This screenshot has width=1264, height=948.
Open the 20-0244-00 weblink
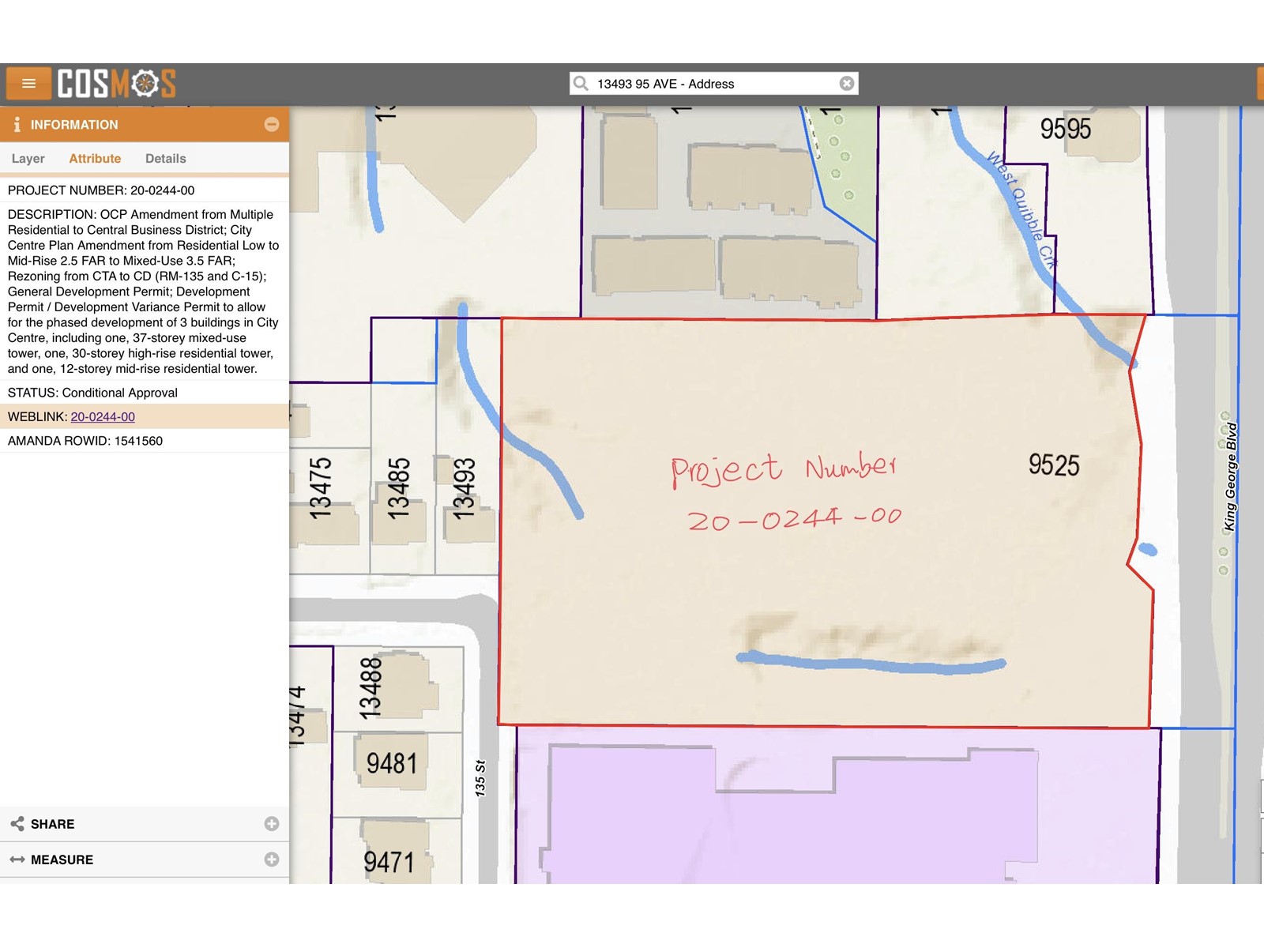click(103, 417)
